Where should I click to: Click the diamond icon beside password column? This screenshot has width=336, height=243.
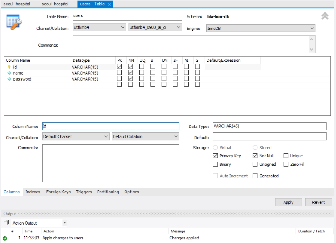tap(9, 79)
